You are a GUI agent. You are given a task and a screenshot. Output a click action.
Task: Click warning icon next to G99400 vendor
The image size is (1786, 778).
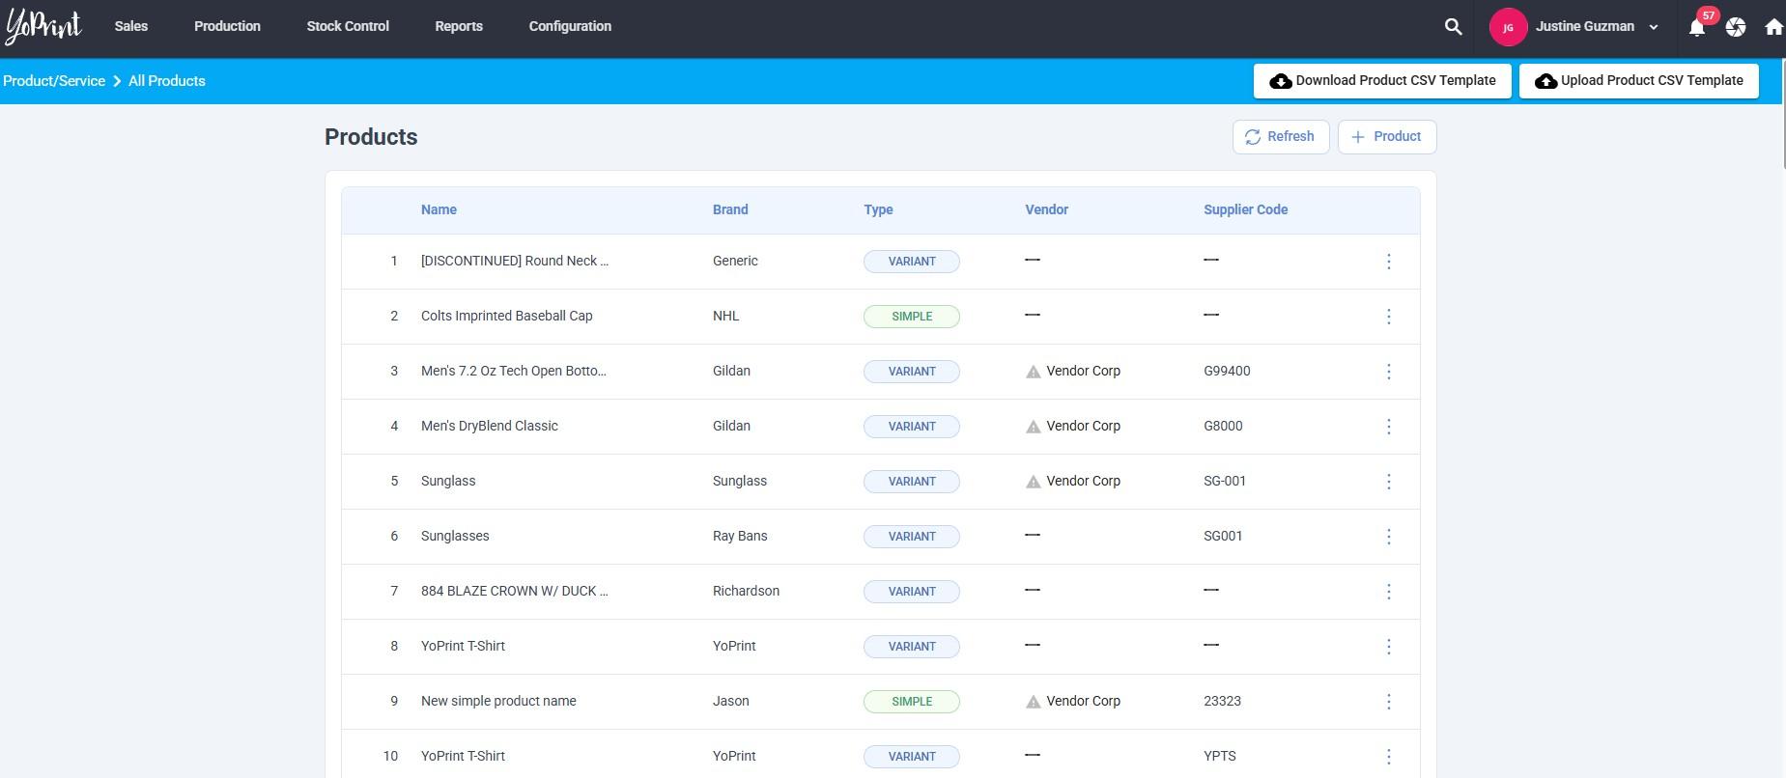1033,372
